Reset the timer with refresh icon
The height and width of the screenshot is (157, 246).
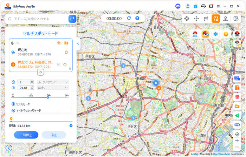pyautogui.click(x=129, y=18)
